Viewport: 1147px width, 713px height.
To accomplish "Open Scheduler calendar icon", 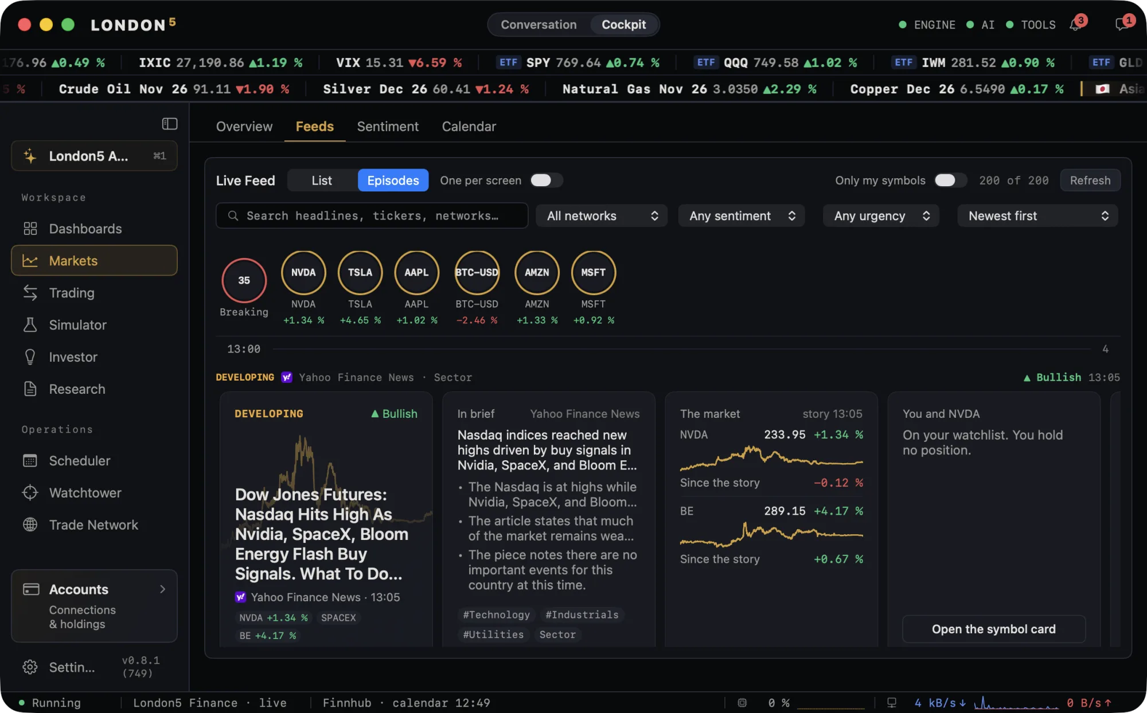I will (30, 461).
